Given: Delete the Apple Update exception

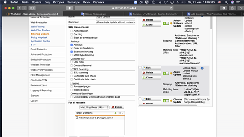Looking at the screenshot, I should [x=151, y=73].
